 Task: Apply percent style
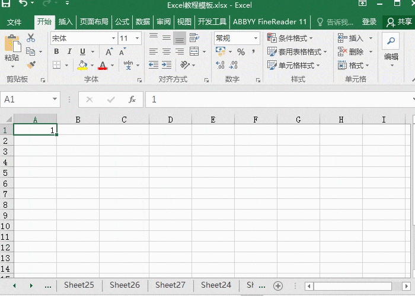[241, 52]
